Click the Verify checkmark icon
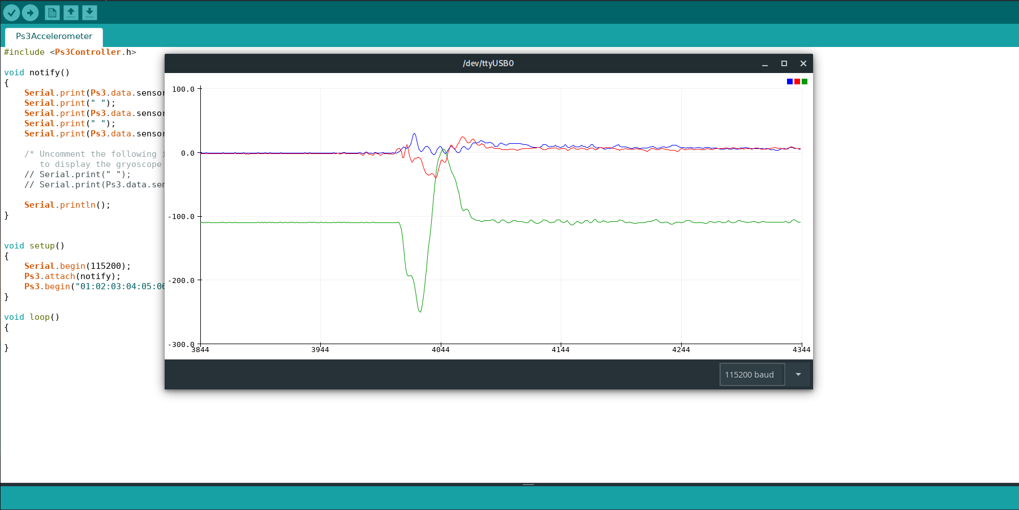 click(12, 12)
